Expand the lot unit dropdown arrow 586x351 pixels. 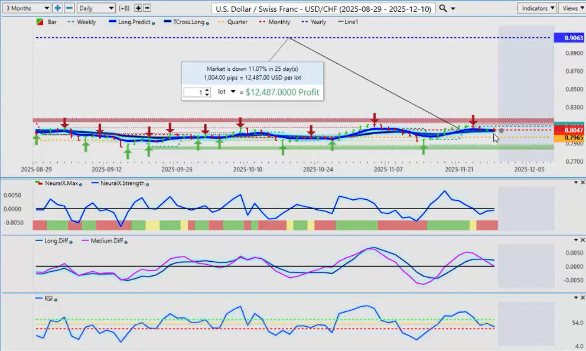(x=233, y=92)
